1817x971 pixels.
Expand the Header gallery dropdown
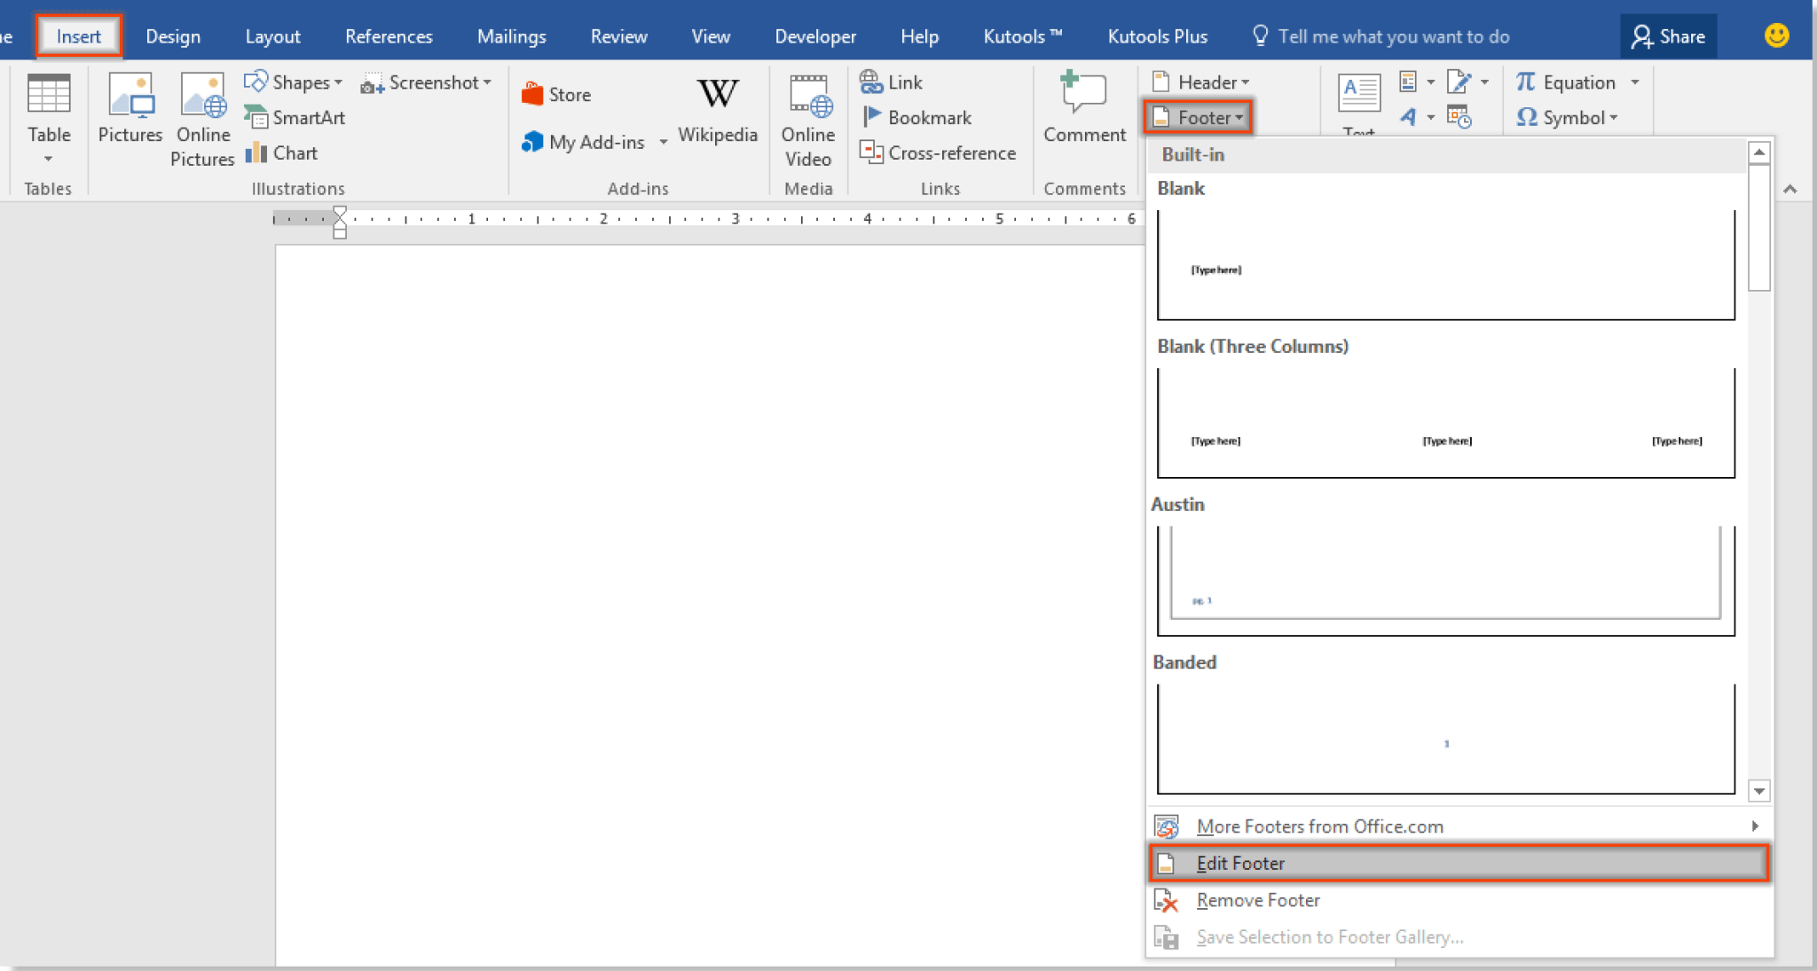click(1246, 82)
